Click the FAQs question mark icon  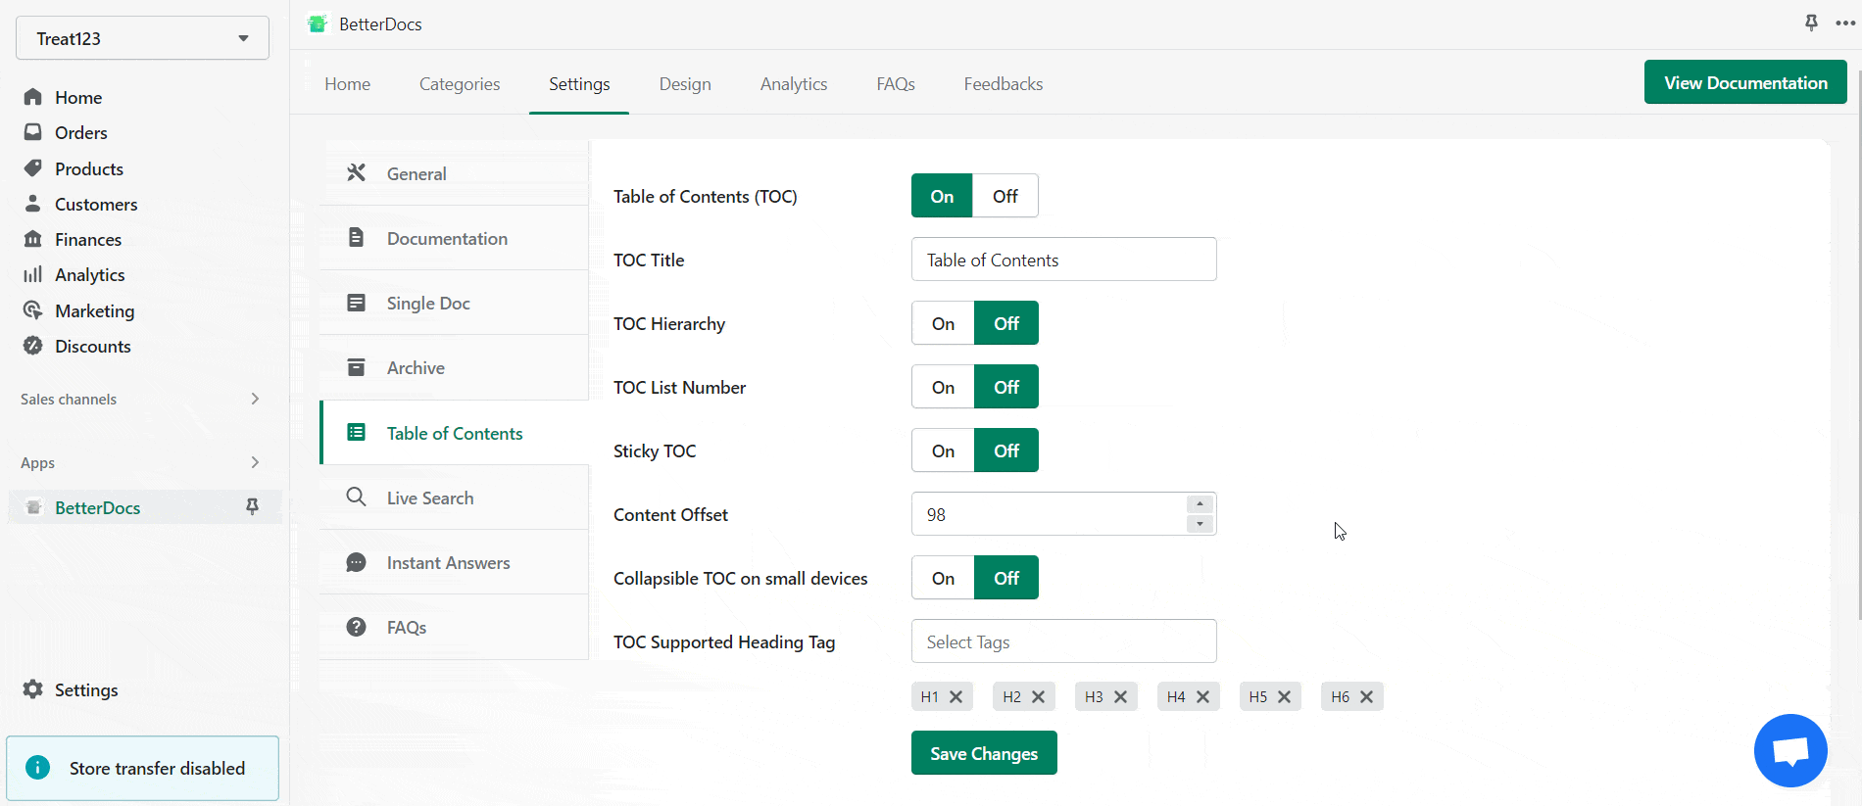coord(357,627)
